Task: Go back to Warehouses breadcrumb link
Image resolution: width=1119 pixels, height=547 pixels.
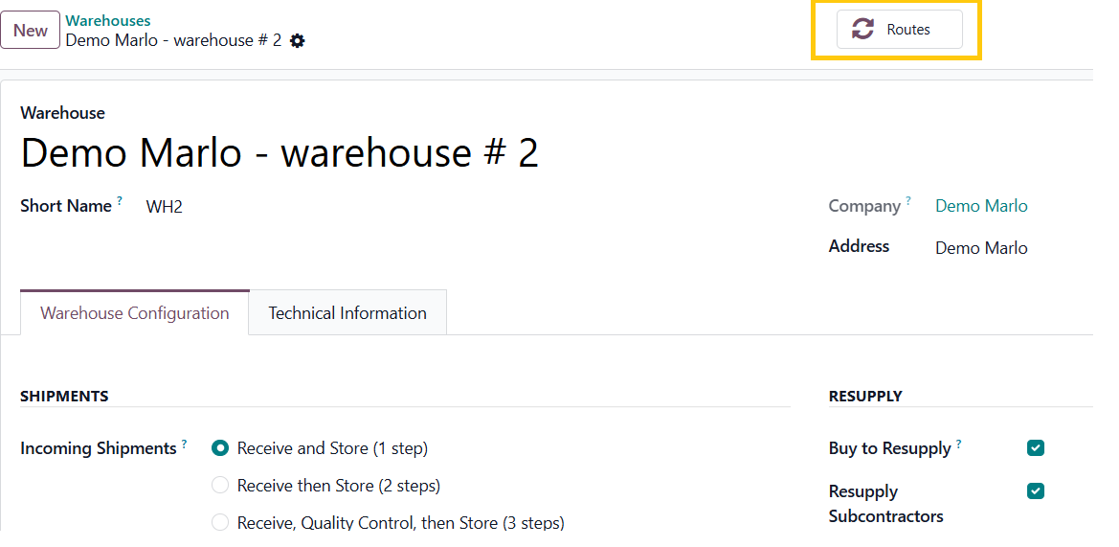Action: pyautogui.click(x=108, y=20)
